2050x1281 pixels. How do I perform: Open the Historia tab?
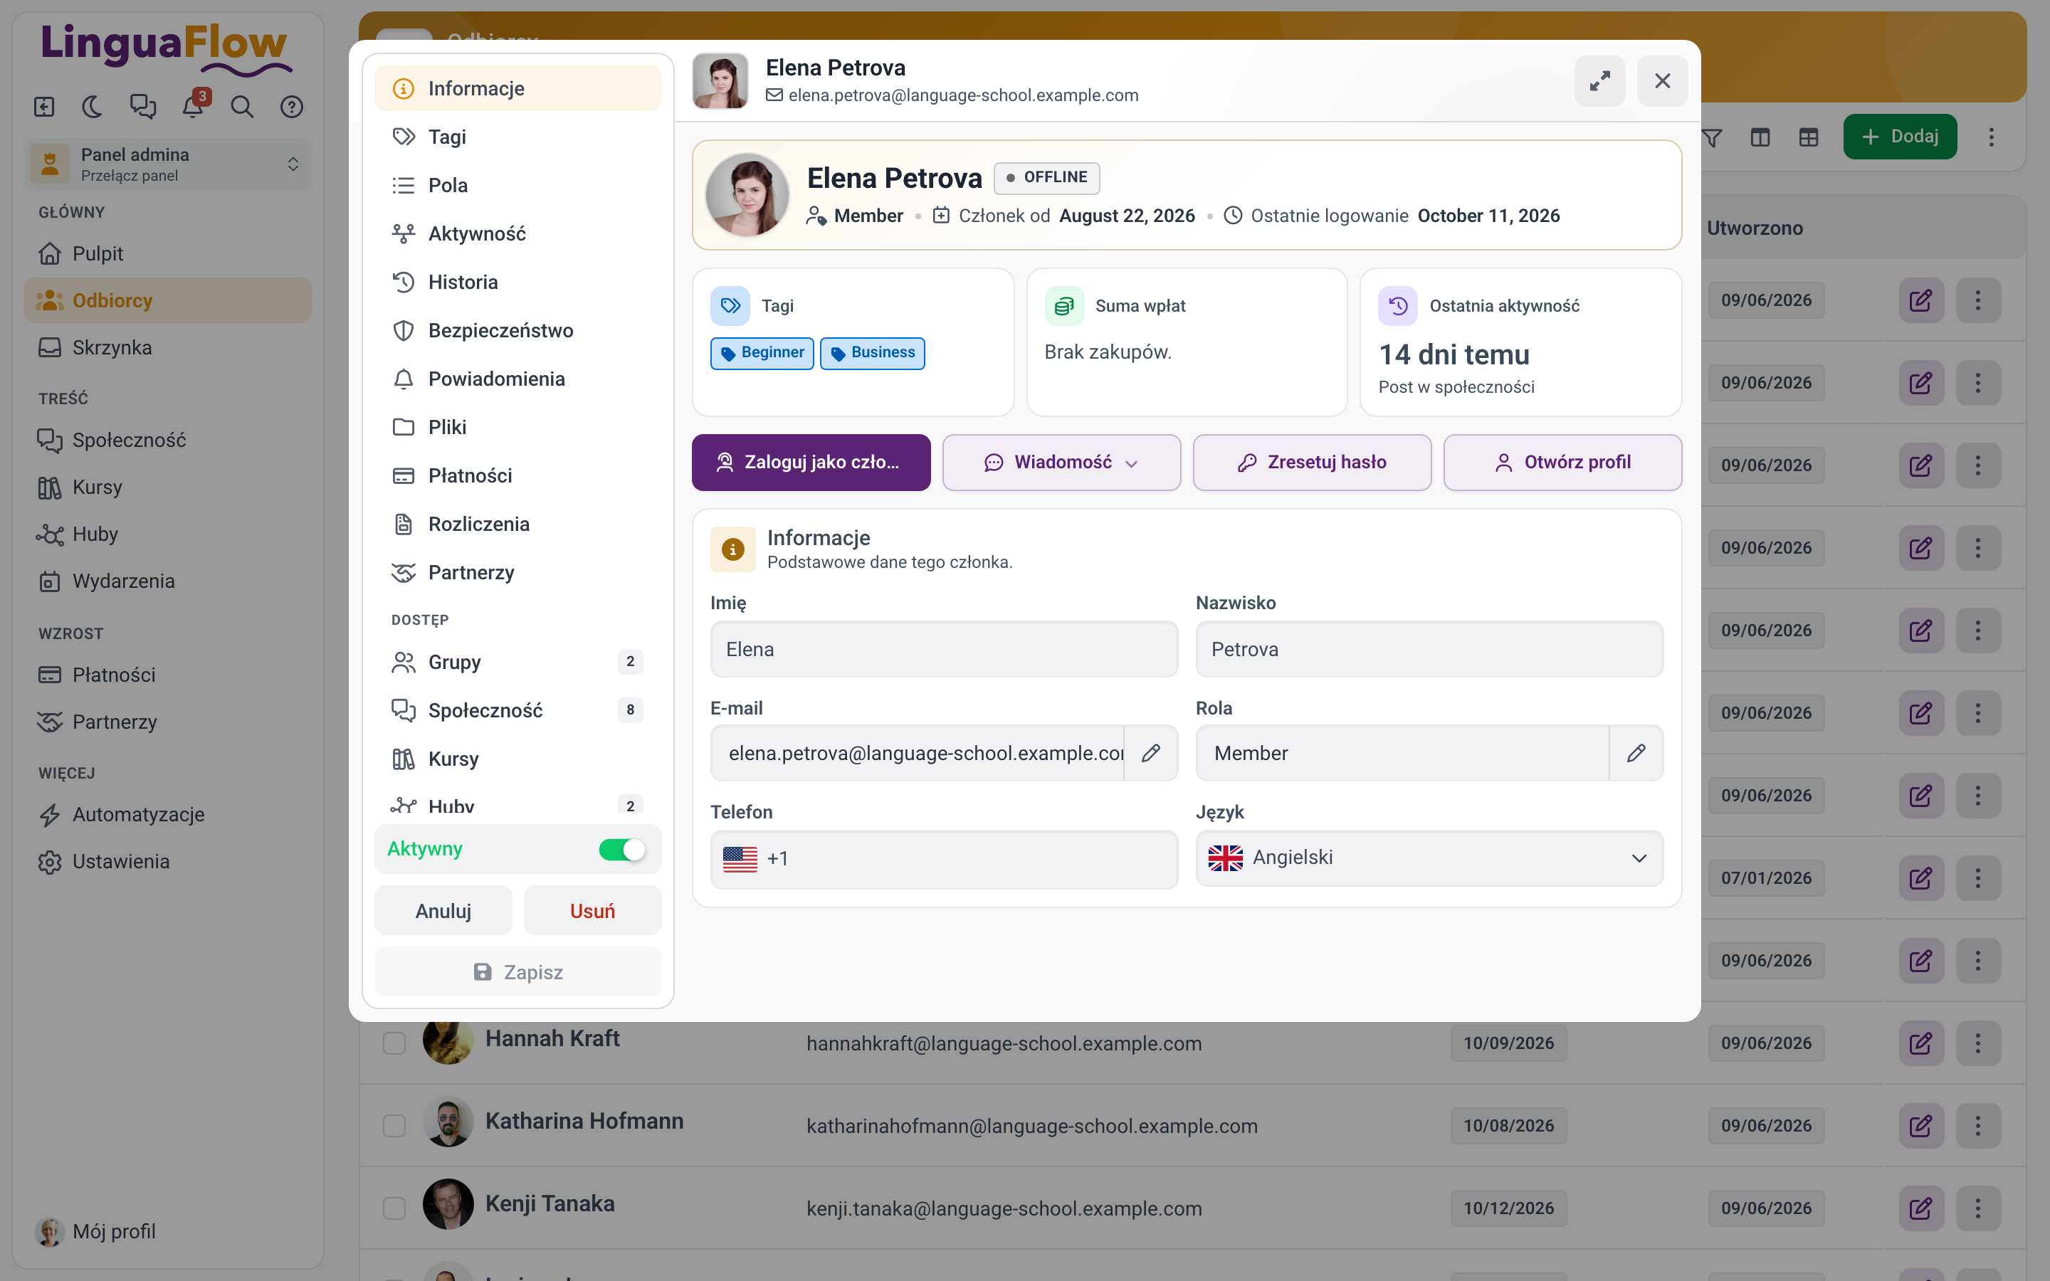(517, 282)
